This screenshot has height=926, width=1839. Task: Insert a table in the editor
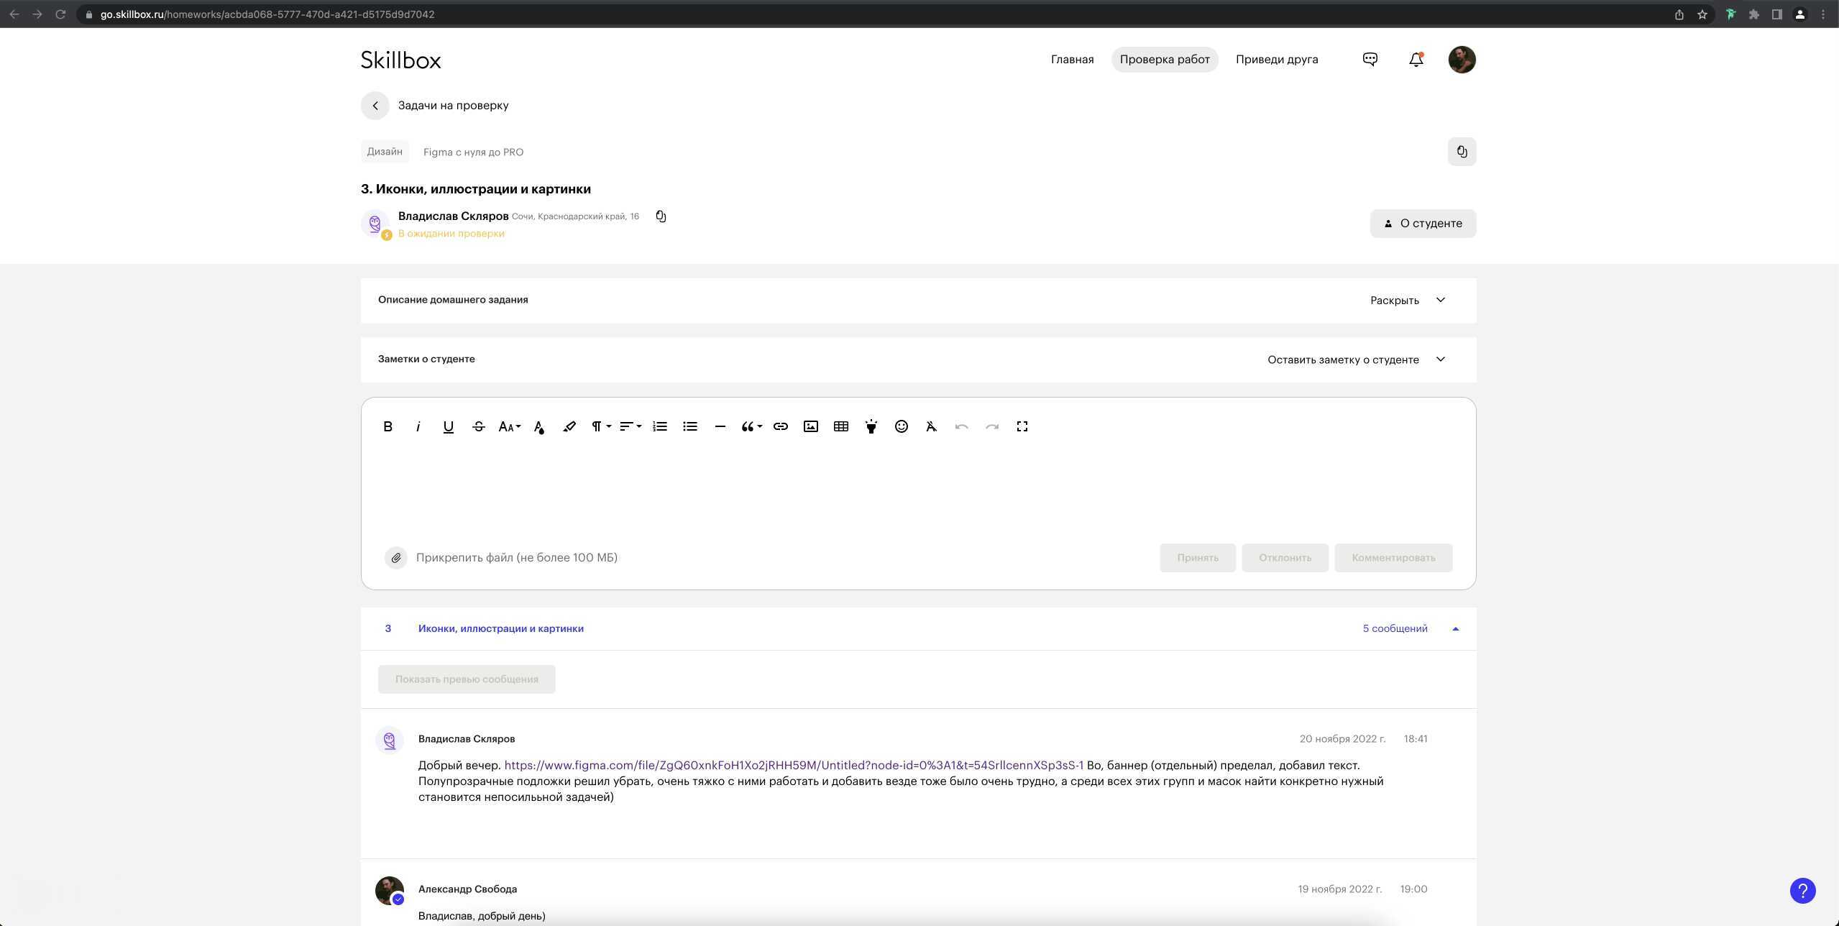click(x=840, y=426)
